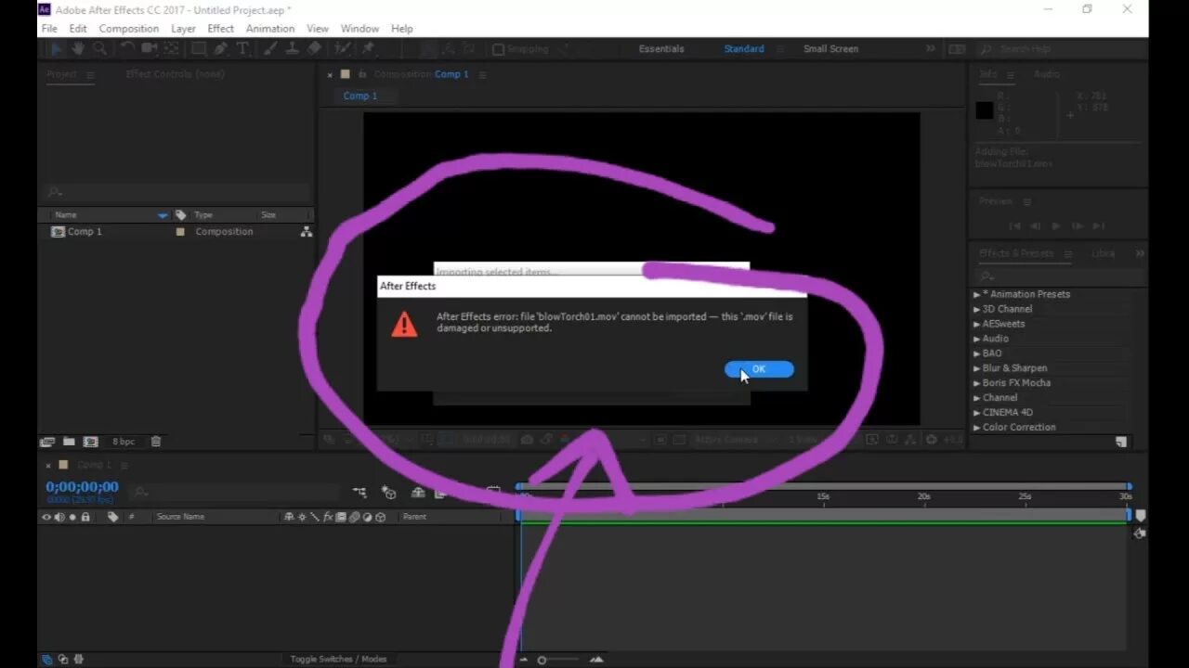The image size is (1189, 668).
Task: Expand the Blur & Sharpen category
Action: (976, 368)
